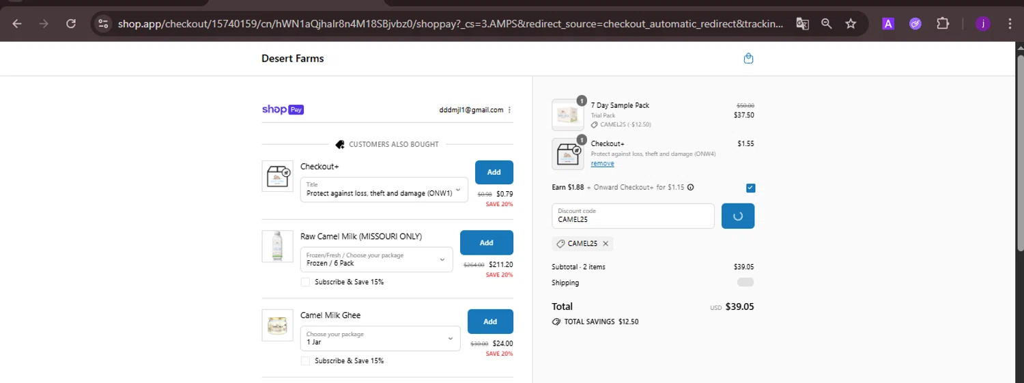Click the $37.50 sample pack price
The width and height of the screenshot is (1024, 383).
point(743,115)
